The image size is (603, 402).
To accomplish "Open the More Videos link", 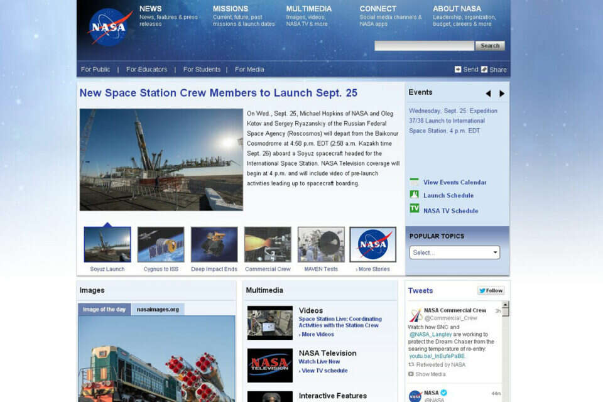I will (318, 334).
